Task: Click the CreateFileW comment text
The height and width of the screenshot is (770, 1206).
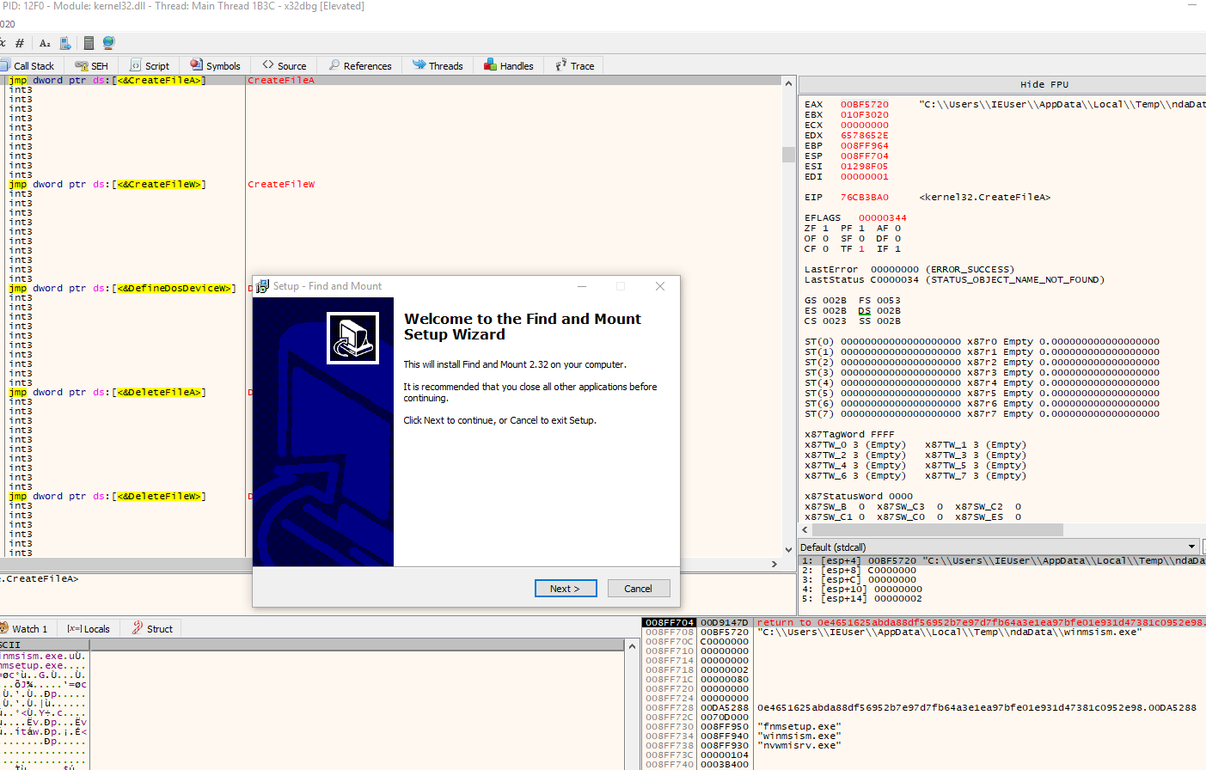Action: [281, 185]
